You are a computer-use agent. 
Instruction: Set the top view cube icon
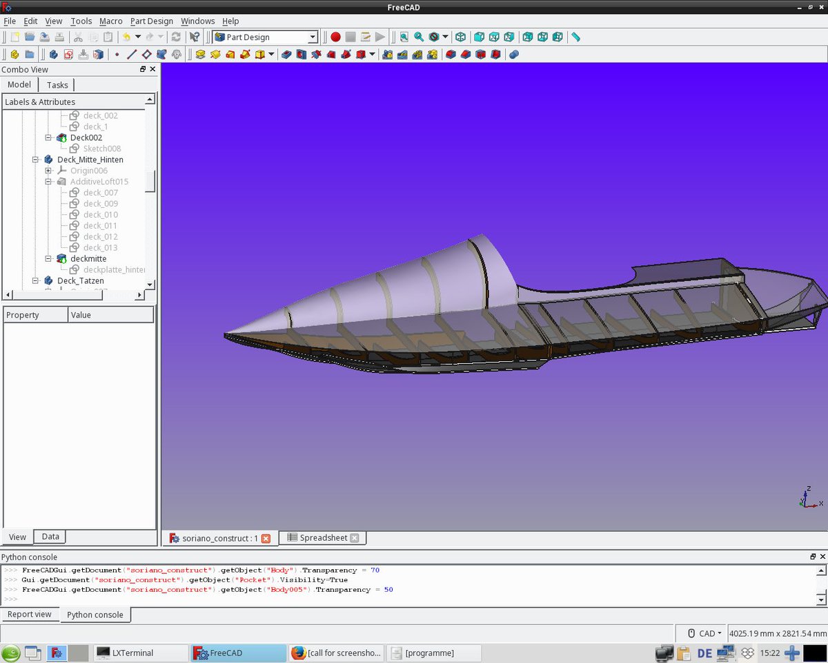(493, 37)
